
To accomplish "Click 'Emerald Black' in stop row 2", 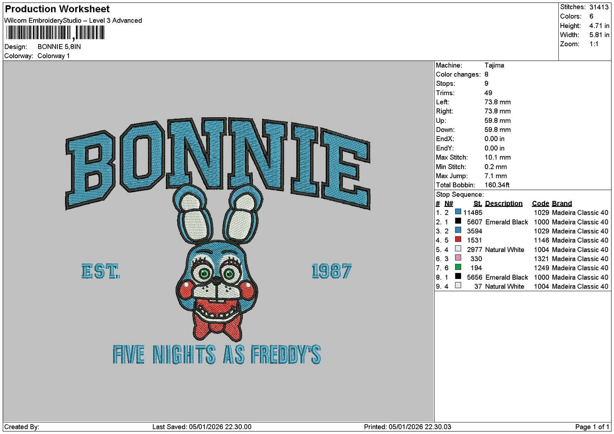I will click(x=506, y=222).
